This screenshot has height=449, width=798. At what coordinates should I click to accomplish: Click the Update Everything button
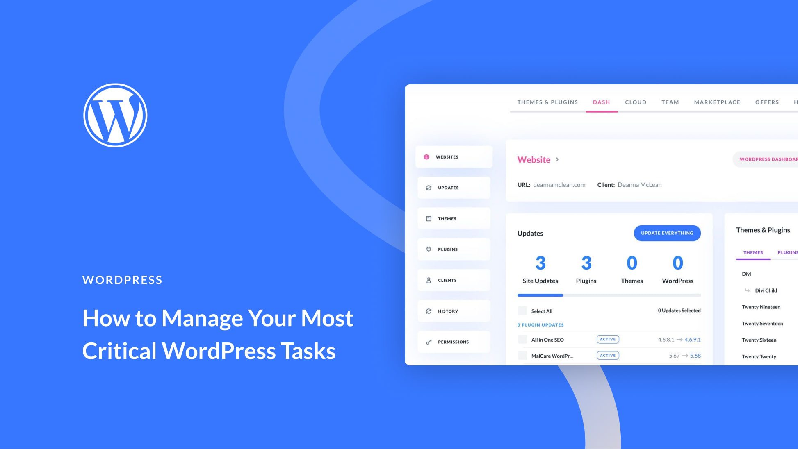tap(667, 233)
